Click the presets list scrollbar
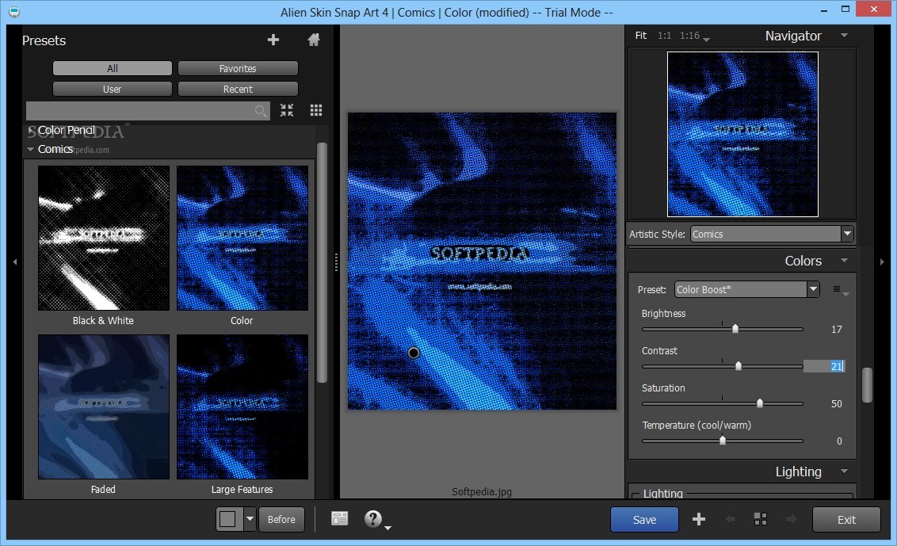This screenshot has height=546, width=897. click(322, 262)
